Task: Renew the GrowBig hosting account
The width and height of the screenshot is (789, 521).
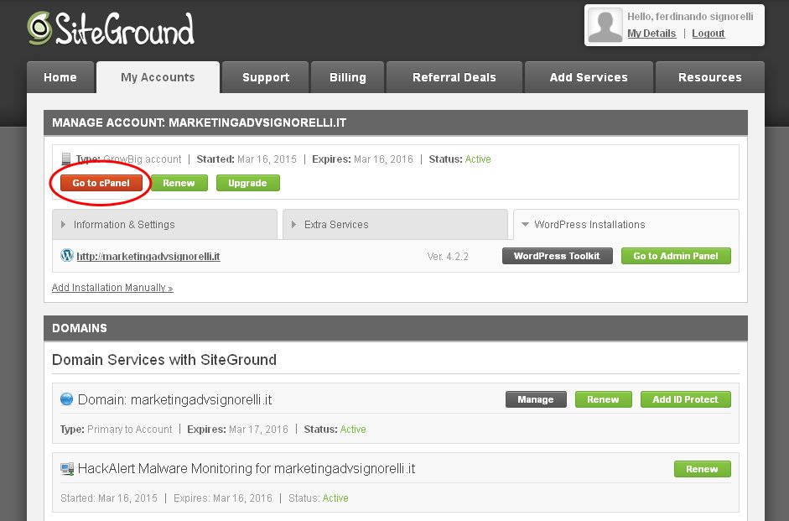Action: point(179,183)
